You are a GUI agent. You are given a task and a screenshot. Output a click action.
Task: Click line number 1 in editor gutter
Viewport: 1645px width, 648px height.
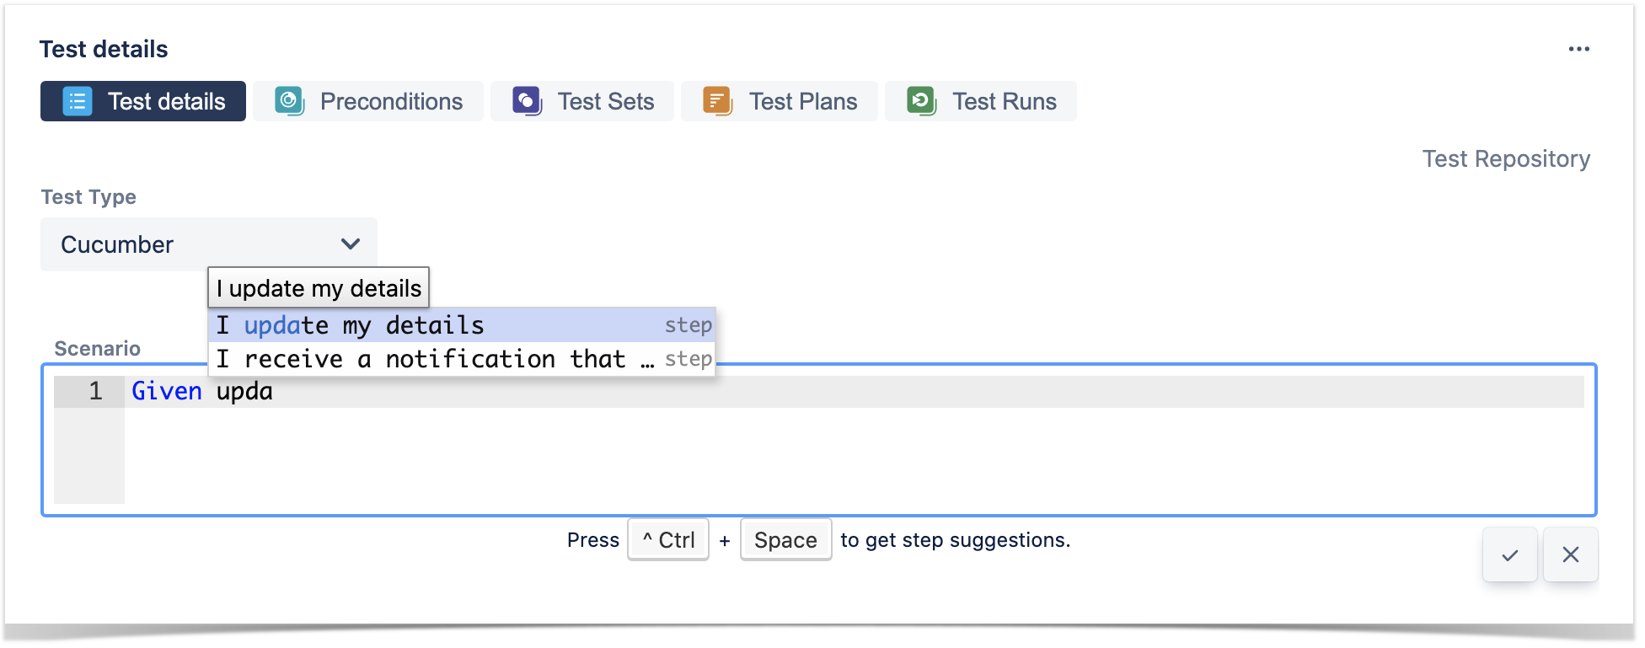(95, 391)
